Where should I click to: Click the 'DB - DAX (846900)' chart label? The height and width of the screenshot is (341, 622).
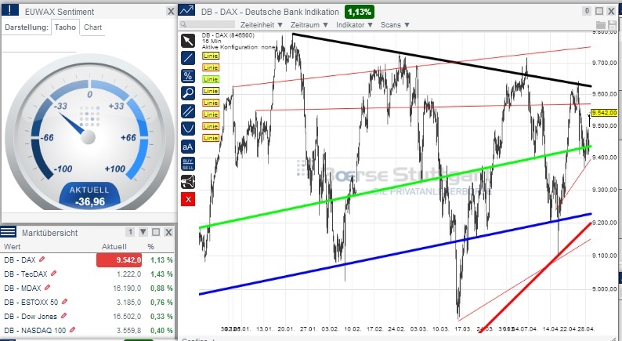tap(228, 35)
